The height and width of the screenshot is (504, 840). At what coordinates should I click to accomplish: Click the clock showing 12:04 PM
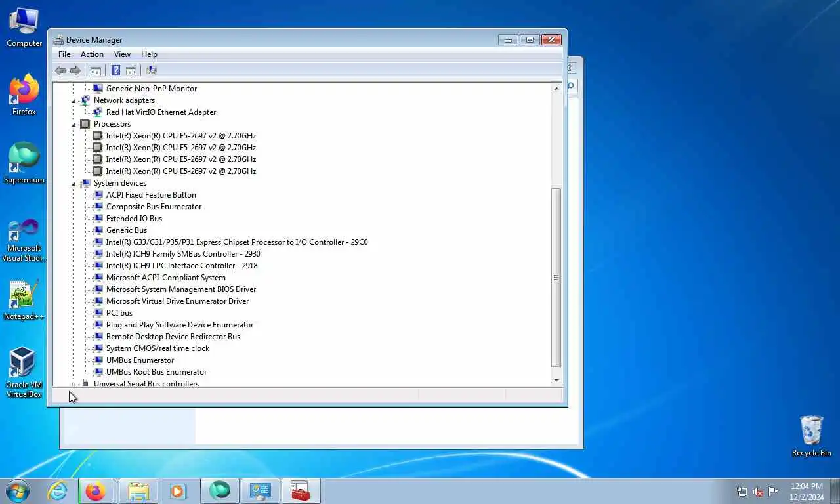point(807,486)
